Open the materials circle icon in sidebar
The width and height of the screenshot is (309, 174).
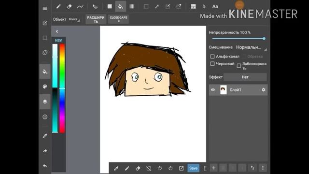pyautogui.click(x=45, y=117)
